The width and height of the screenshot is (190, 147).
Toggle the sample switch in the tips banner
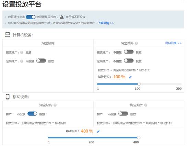[31, 17]
